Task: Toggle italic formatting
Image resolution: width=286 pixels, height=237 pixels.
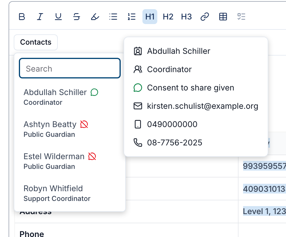Action: tap(40, 17)
